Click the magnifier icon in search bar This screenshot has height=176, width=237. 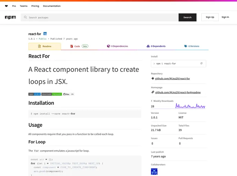tap(25, 17)
